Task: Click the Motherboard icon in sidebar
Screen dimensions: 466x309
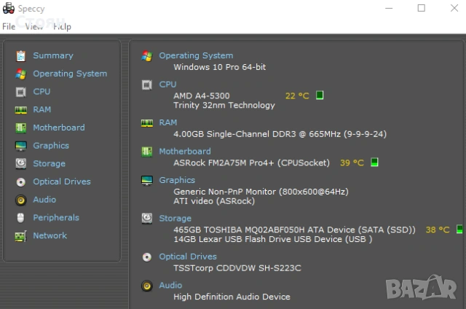Action: [x=21, y=128]
